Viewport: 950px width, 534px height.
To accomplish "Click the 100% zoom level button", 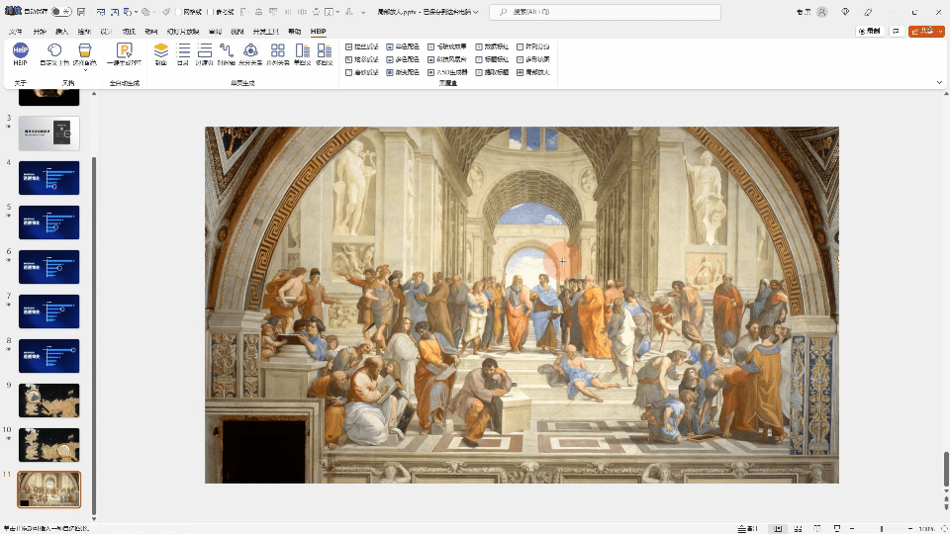I will point(926,528).
